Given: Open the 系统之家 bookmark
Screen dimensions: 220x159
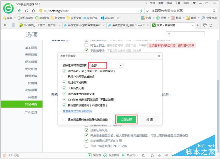Looking at the screenshot, I should [91, 18].
